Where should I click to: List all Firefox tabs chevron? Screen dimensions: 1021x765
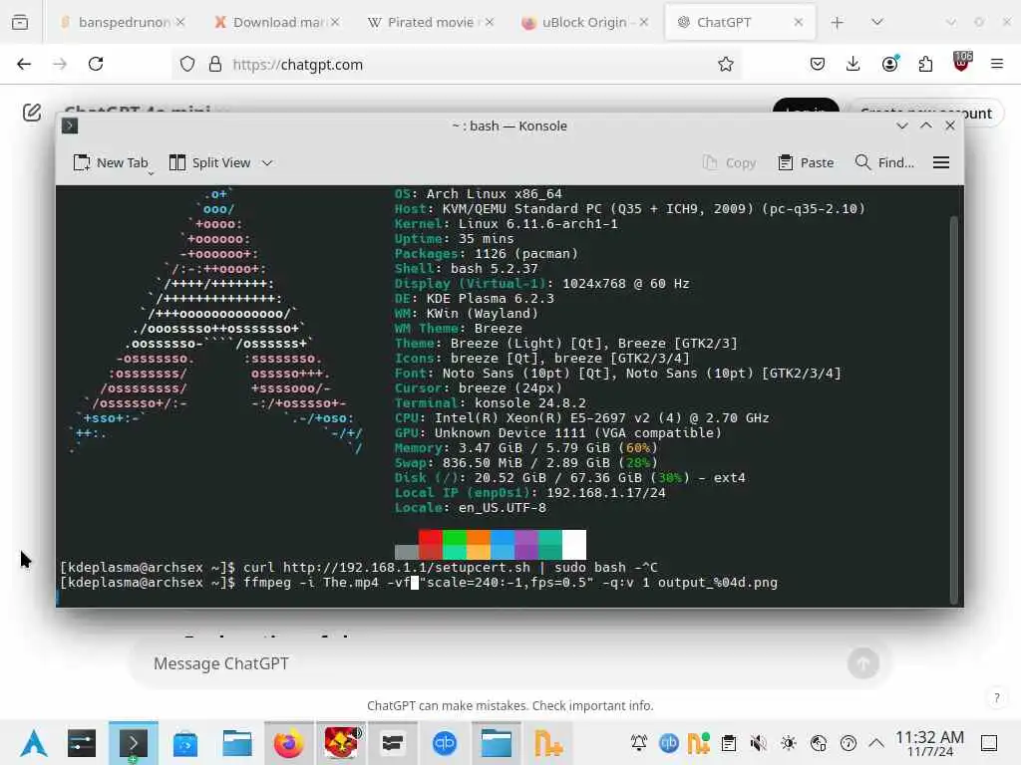coord(877,22)
